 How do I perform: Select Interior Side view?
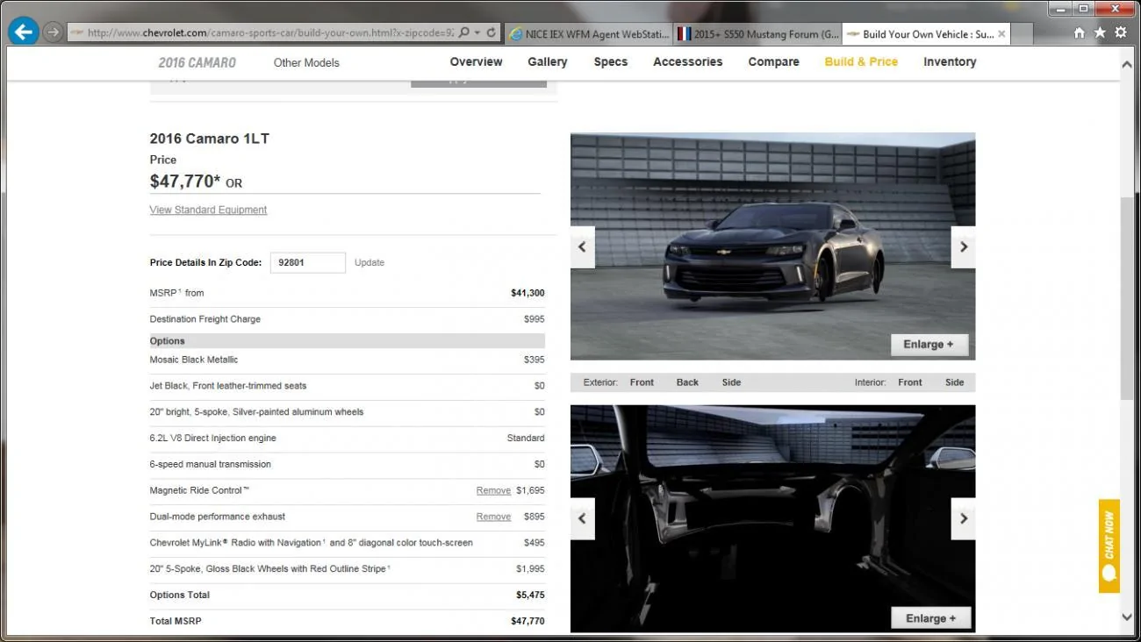pyautogui.click(x=955, y=382)
